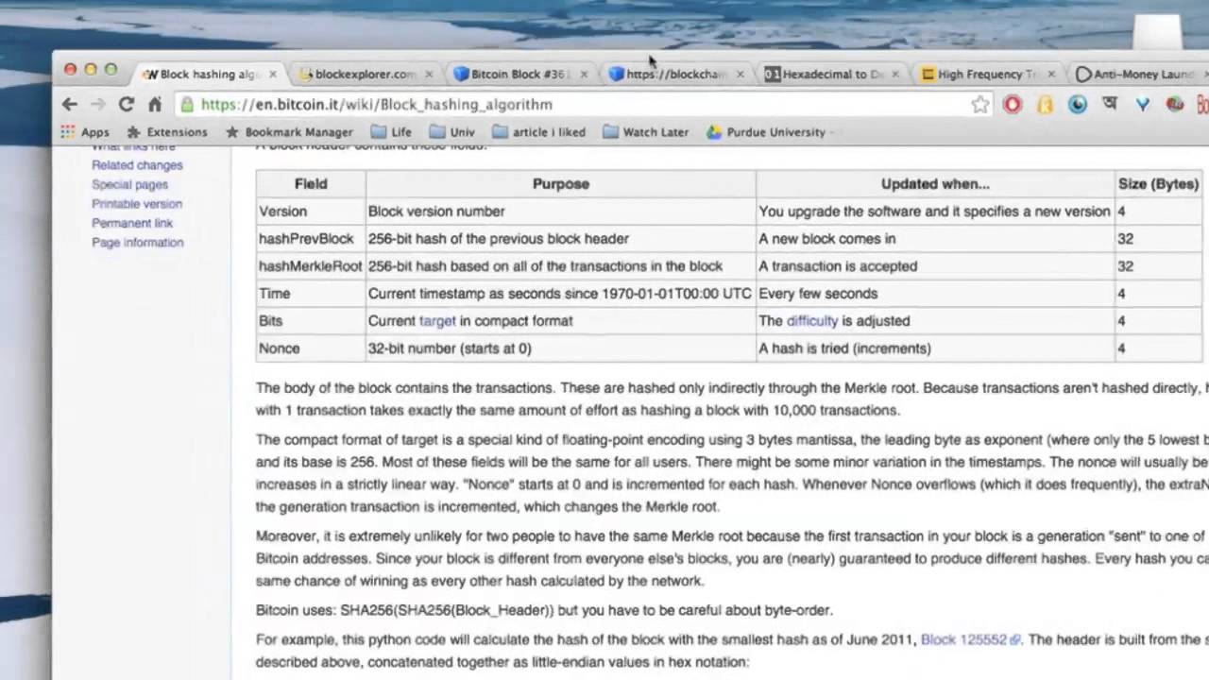Follow the difficulty link in the table
This screenshot has width=1209, height=680.
coord(812,321)
